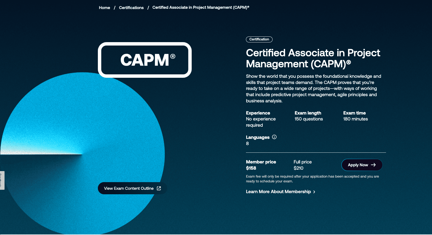This screenshot has height=235, width=432.
Task: Click the Languages info icon
Action: 274,137
